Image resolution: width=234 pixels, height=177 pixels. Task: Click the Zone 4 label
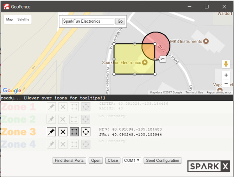click(18, 144)
